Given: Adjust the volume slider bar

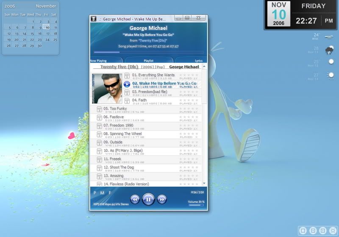Looking at the screenshot, I should pos(196,205).
